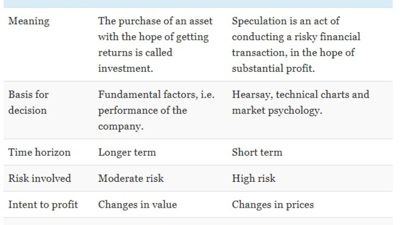400x225 pixels.
Task: Click the 'market psychology.' text
Action: click(x=277, y=111)
